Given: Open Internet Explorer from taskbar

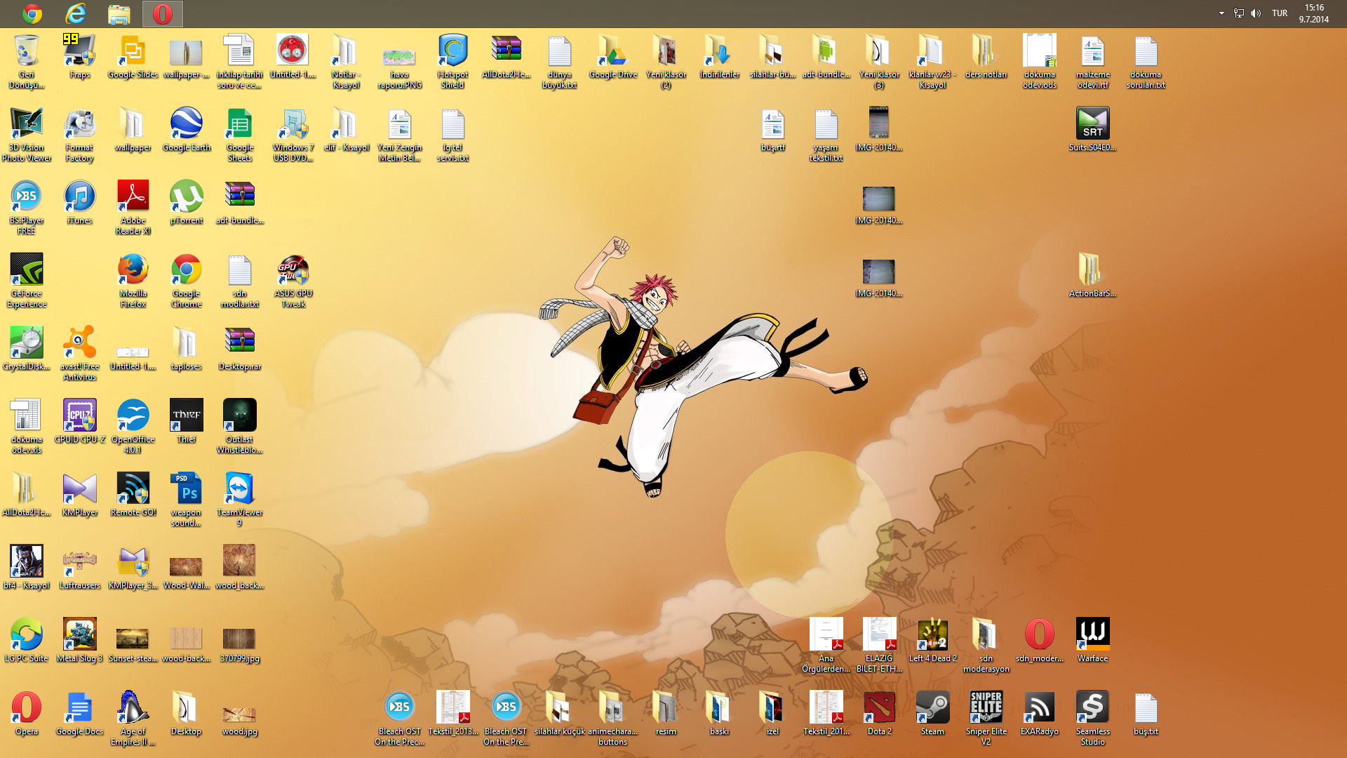Looking at the screenshot, I should tap(76, 13).
